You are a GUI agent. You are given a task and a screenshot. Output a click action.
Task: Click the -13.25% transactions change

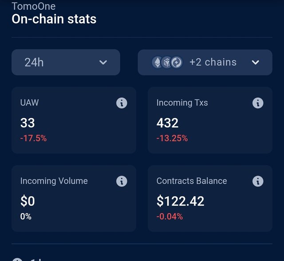[172, 138]
